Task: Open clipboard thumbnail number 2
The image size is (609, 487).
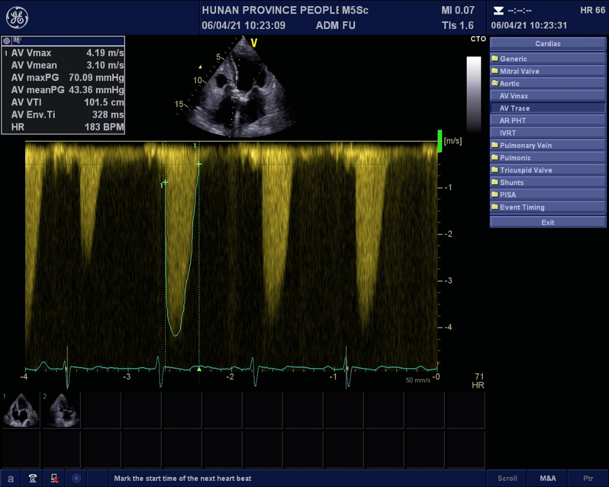Action: (61, 410)
